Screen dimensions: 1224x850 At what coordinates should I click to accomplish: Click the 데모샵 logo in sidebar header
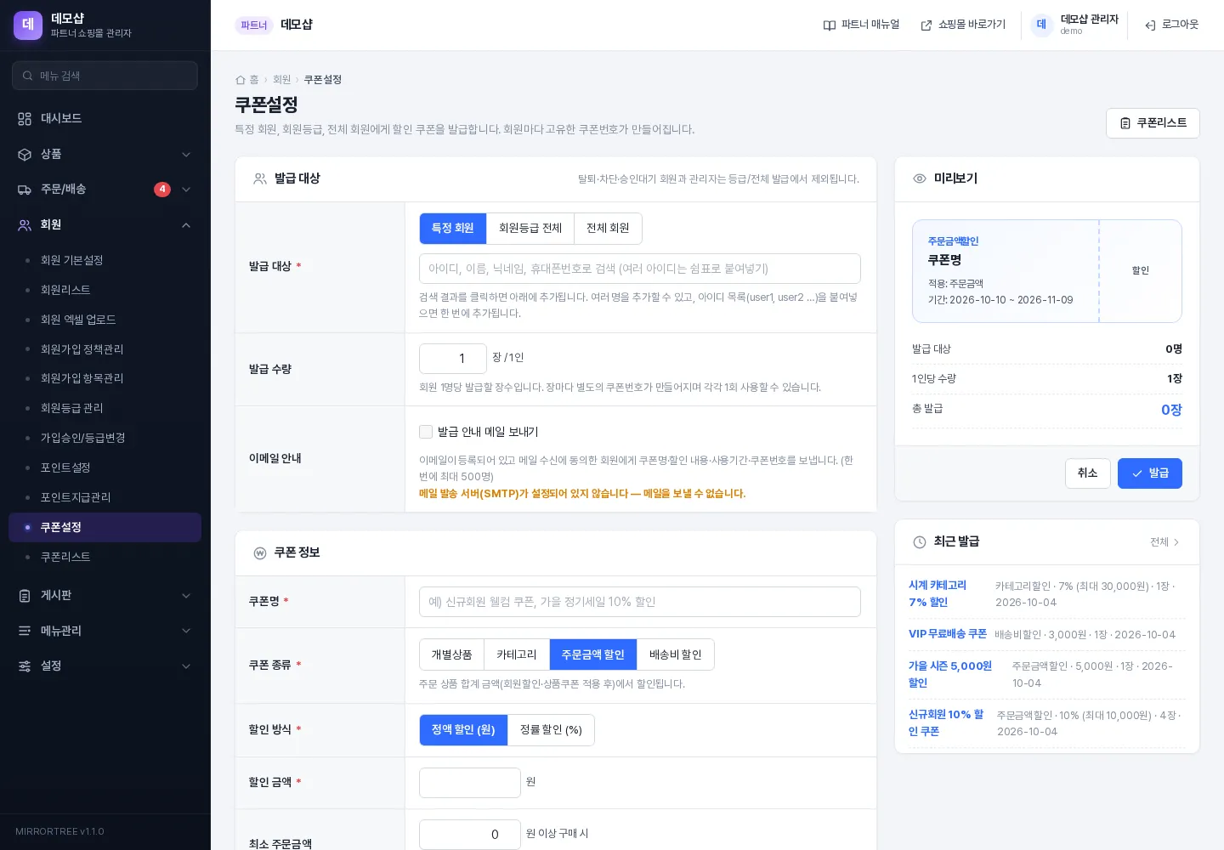(28, 25)
